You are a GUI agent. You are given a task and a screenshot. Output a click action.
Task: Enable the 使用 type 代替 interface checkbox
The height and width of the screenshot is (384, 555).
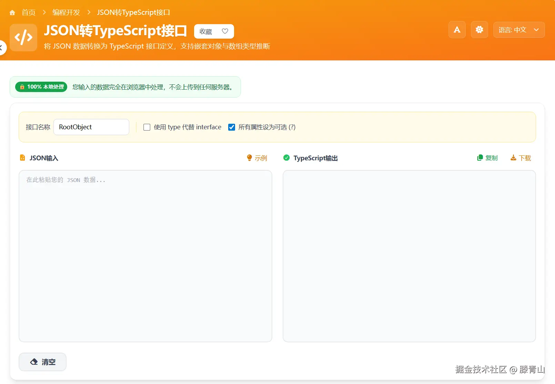[x=147, y=127]
